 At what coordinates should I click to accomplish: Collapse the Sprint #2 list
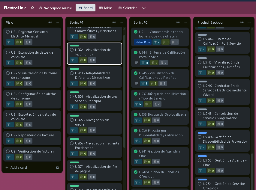pyautogui.click(x=178, y=22)
